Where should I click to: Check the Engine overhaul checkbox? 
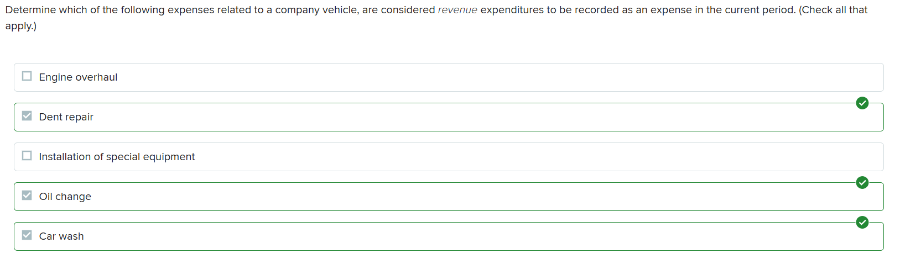pos(27,76)
